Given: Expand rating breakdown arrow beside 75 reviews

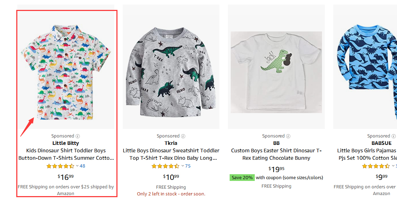Looking at the screenshot, I should [183, 166].
